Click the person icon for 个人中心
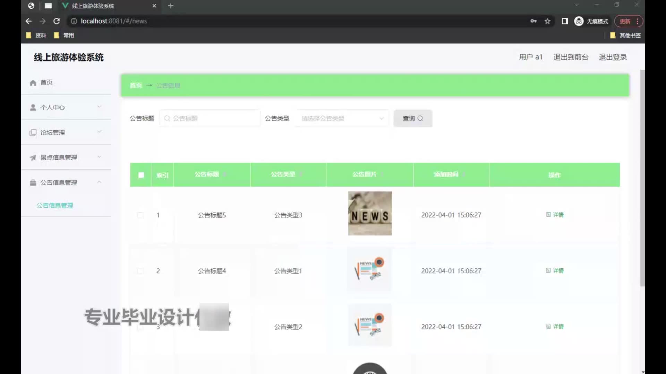Screen dimensions: 666x374 coord(33,108)
